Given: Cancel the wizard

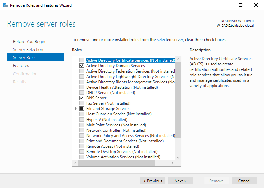Looking at the screenshot, I should tap(244, 181).
